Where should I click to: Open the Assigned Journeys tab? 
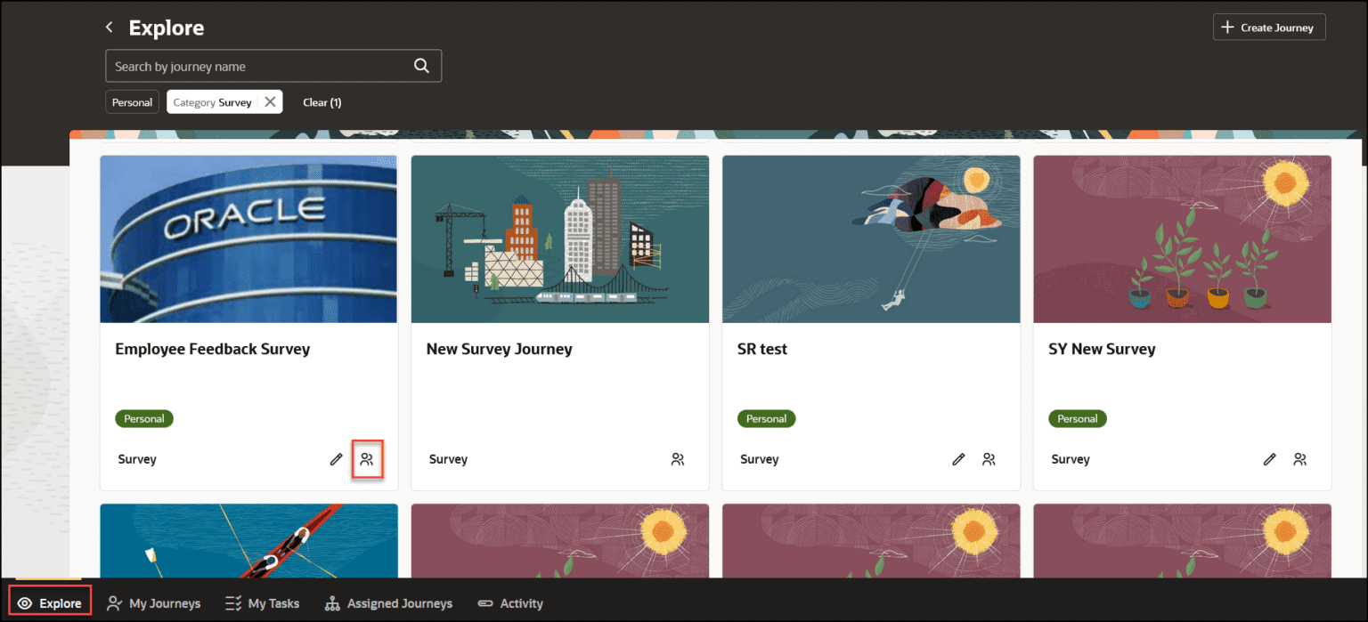pyautogui.click(x=388, y=603)
